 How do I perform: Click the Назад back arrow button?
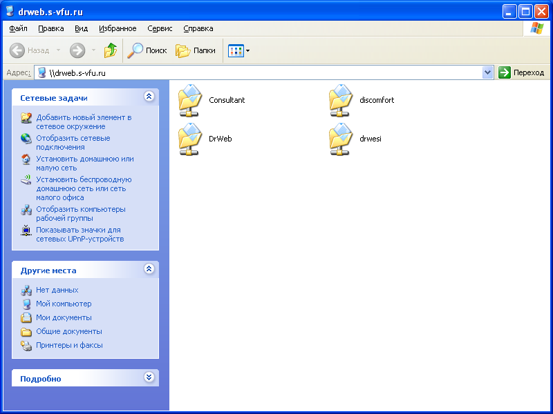coord(30,50)
